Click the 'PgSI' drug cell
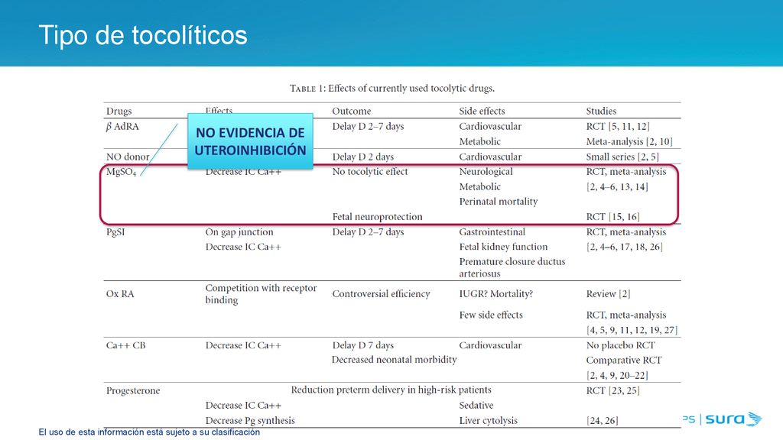 coord(115,232)
